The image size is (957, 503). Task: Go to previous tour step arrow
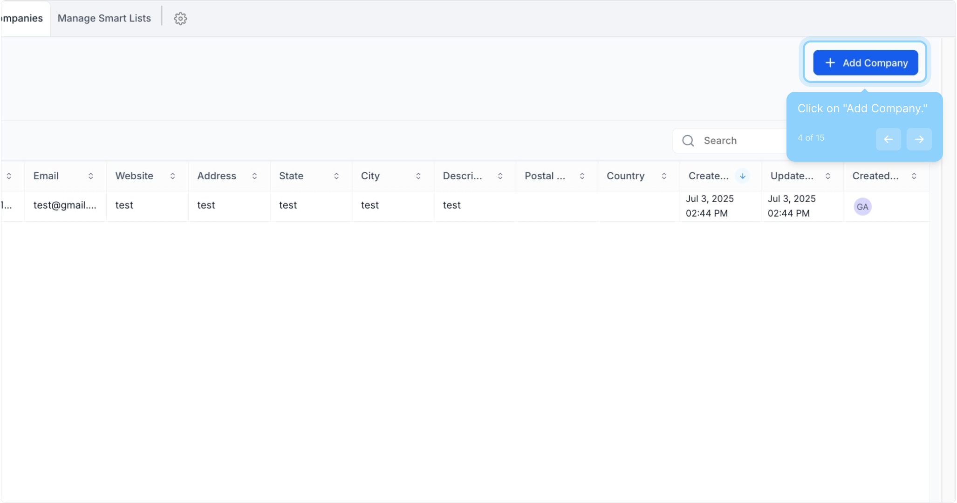(x=888, y=139)
